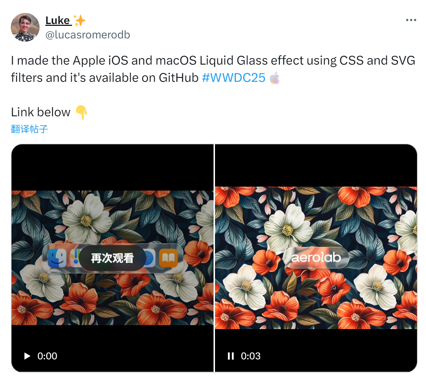The width and height of the screenshot is (426, 379).
Task: Click the Finder icon in the glass dock
Action: tap(57, 258)
